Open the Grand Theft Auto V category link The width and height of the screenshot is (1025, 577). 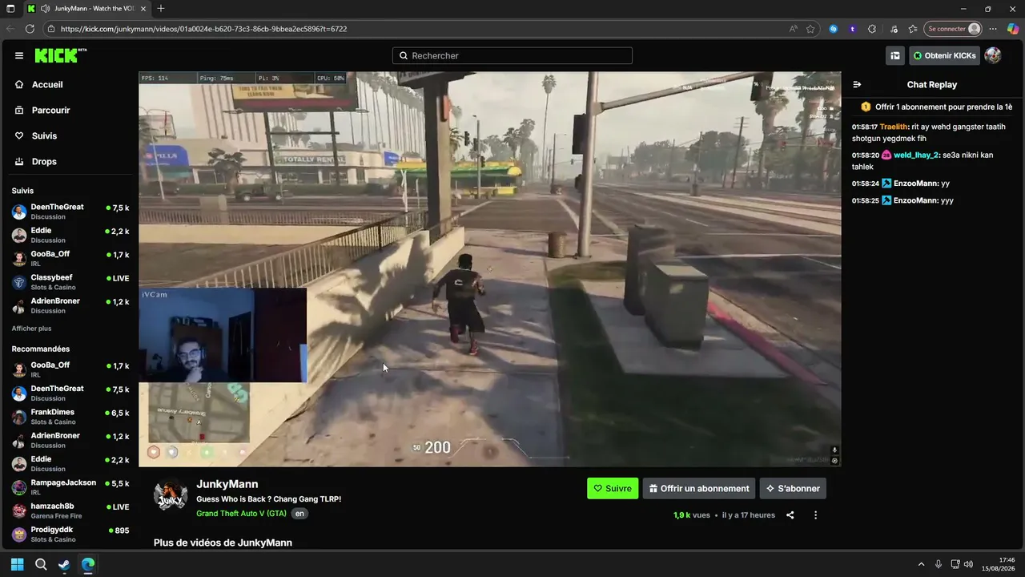click(x=241, y=514)
